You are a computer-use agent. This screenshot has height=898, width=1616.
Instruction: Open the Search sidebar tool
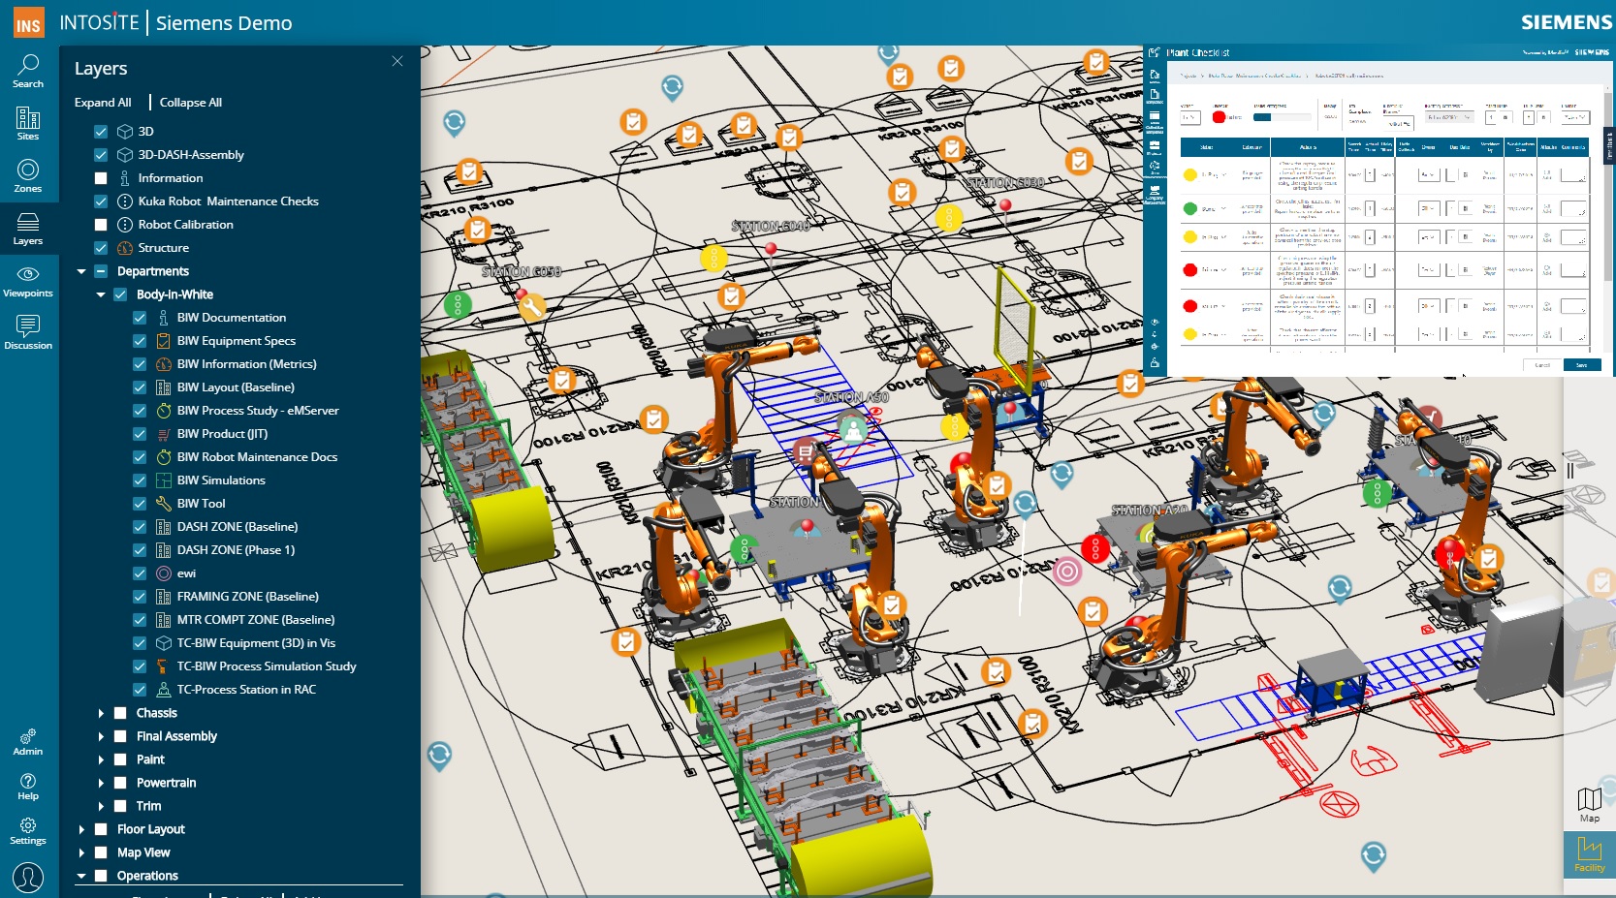pos(28,72)
